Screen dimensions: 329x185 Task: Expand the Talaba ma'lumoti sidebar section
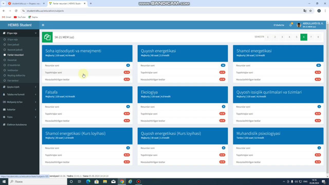(x=20, y=95)
